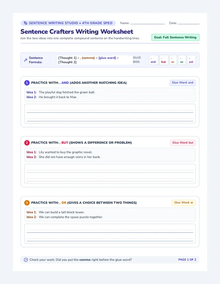Viewport: 220px width, 284px height.
Task: Click the PAGE 1 OF 2 label
Action: pos(187,260)
